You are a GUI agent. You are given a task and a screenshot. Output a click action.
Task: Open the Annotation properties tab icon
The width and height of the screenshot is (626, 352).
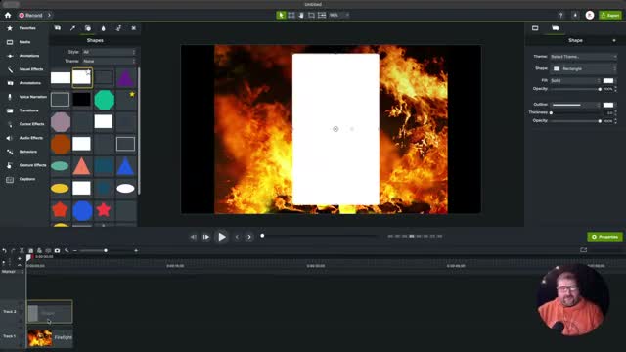point(555,28)
